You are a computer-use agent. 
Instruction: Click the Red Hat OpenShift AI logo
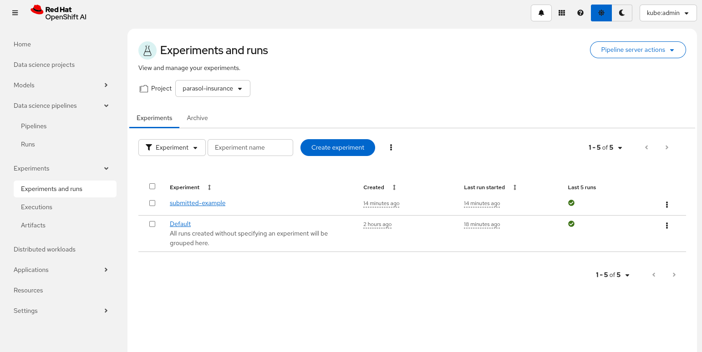[x=58, y=13]
